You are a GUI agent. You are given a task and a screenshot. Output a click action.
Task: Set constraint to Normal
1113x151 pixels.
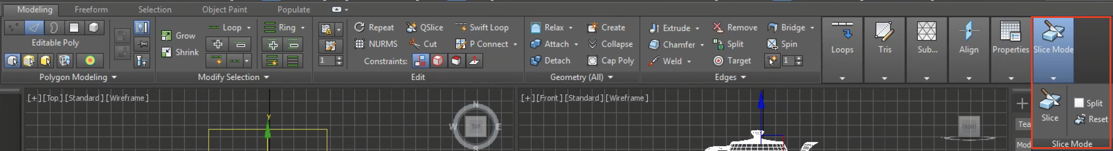474,61
